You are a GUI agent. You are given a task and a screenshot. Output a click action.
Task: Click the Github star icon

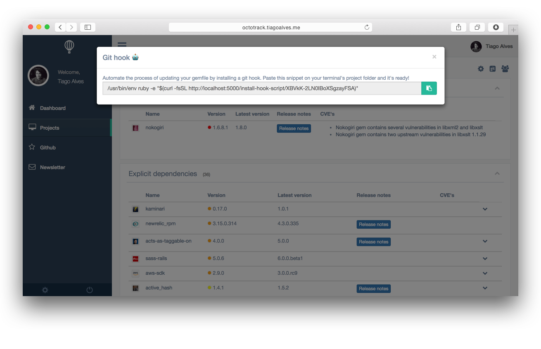tap(32, 147)
